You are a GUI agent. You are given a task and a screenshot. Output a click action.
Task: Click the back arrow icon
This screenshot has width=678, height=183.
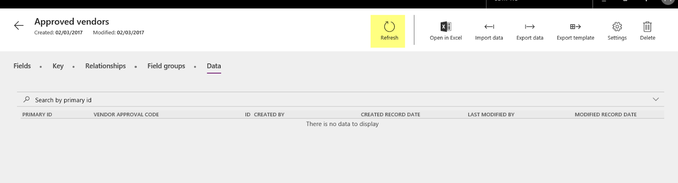click(x=19, y=26)
